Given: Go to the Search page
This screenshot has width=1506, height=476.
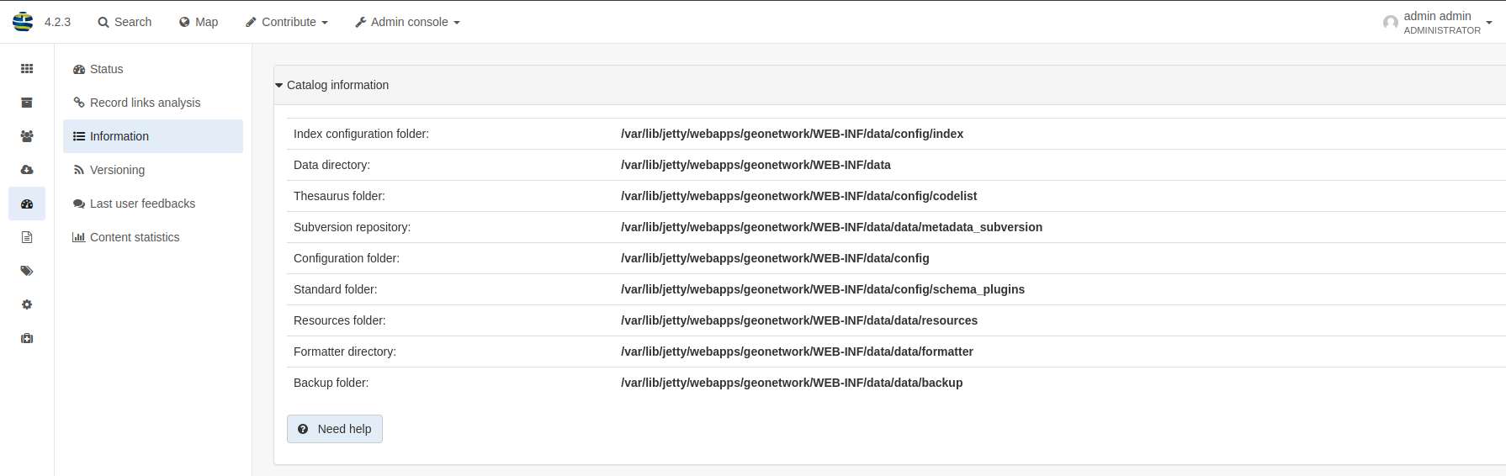Looking at the screenshot, I should point(125,22).
